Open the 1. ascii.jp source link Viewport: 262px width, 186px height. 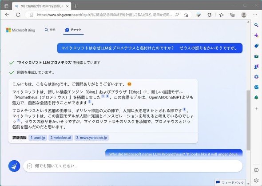point(38,138)
